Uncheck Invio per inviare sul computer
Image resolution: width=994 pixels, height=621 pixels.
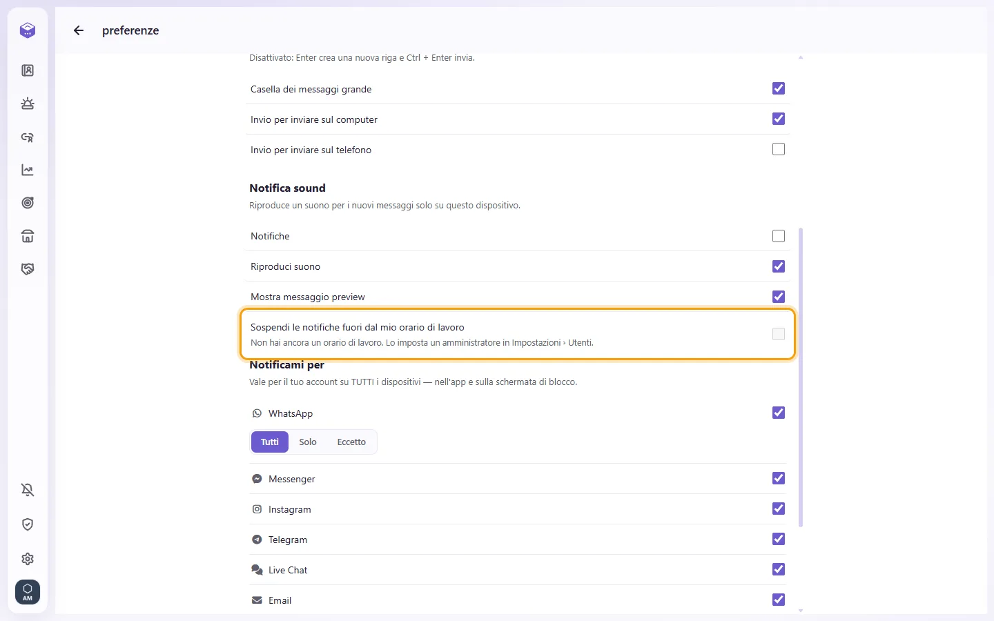779,119
